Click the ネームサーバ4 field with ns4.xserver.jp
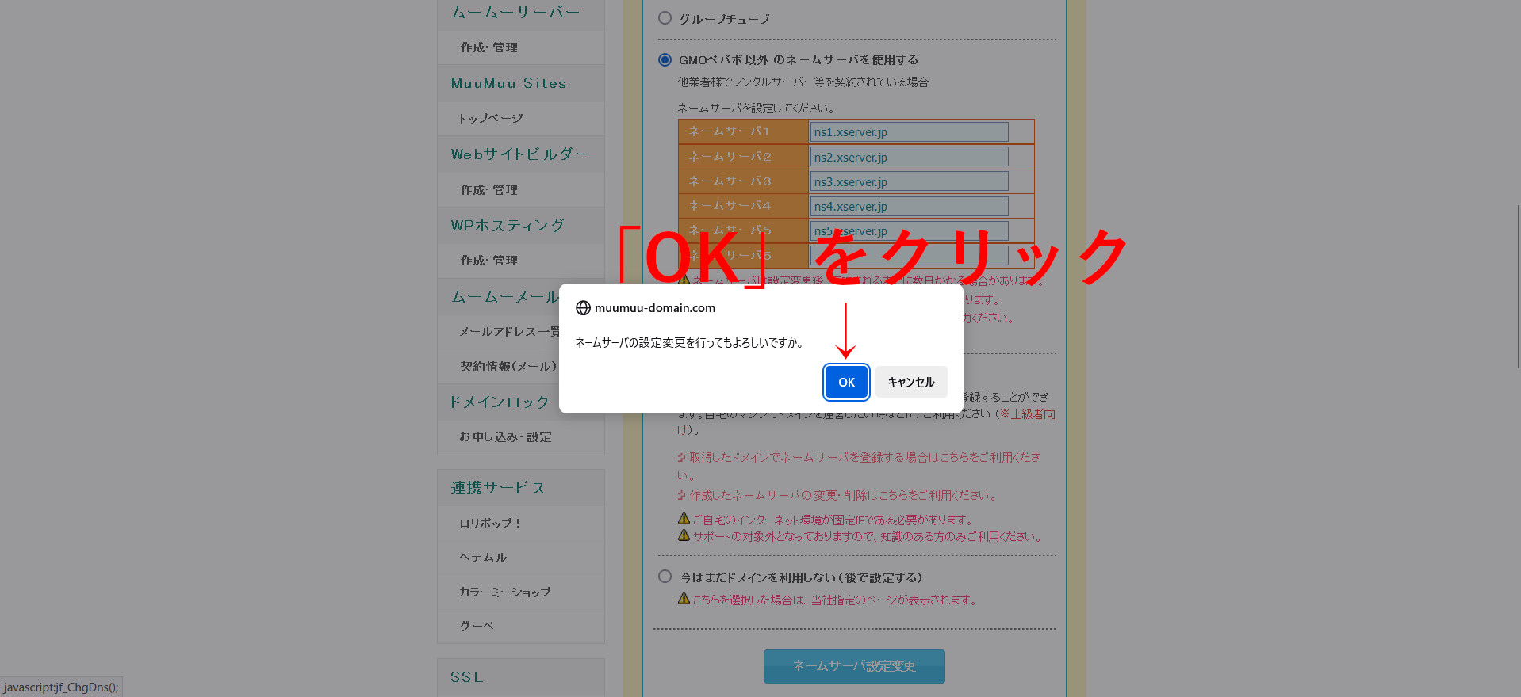This screenshot has width=1521, height=697. tap(909, 206)
